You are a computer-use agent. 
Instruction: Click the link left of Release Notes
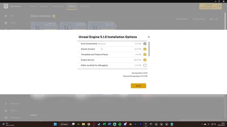coord(182,19)
